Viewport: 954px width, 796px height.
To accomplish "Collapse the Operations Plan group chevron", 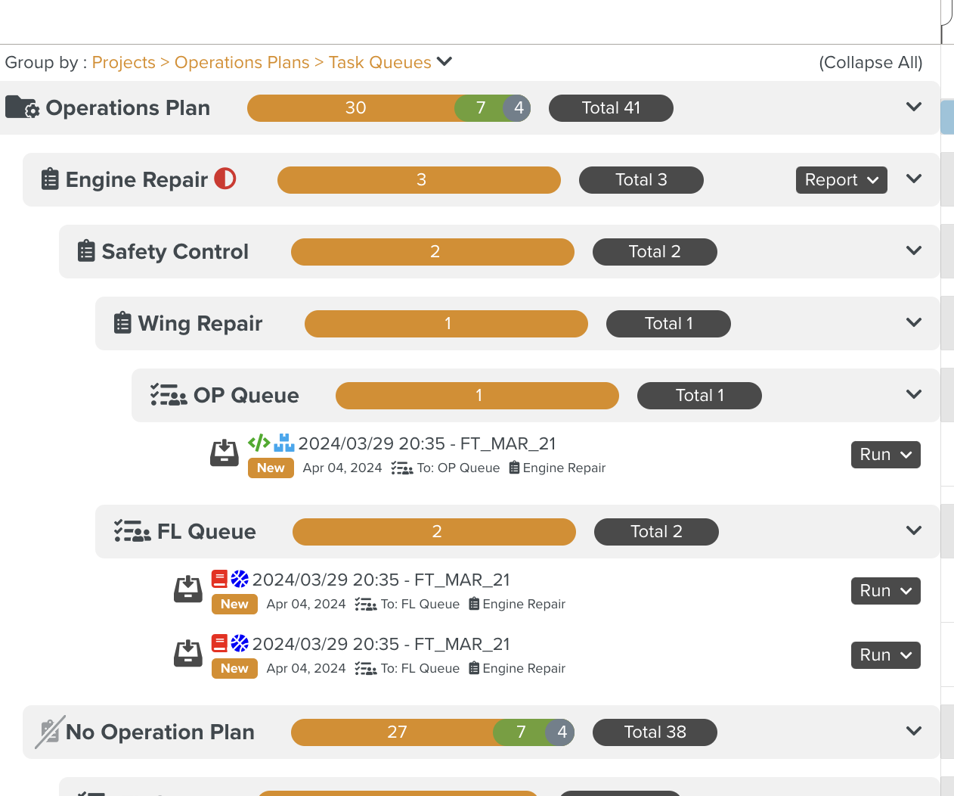I will [x=914, y=107].
